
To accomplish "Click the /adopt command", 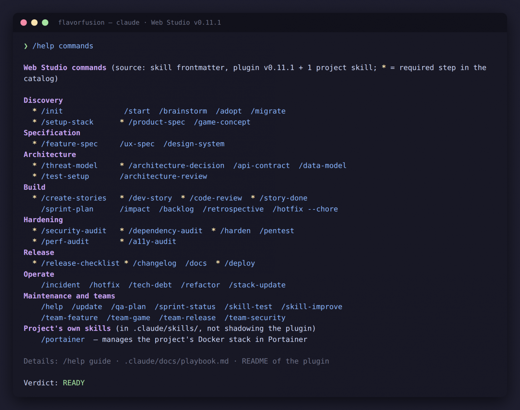I will pyautogui.click(x=229, y=111).
